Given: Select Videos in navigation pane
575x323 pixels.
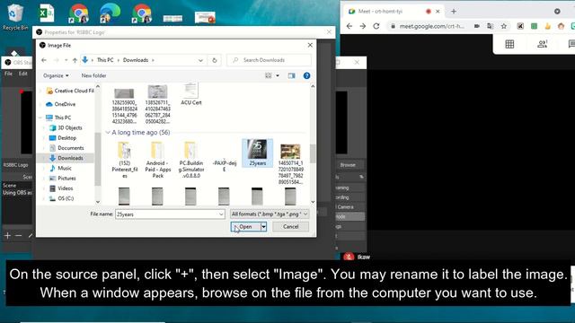Looking at the screenshot, I should click(x=61, y=188).
